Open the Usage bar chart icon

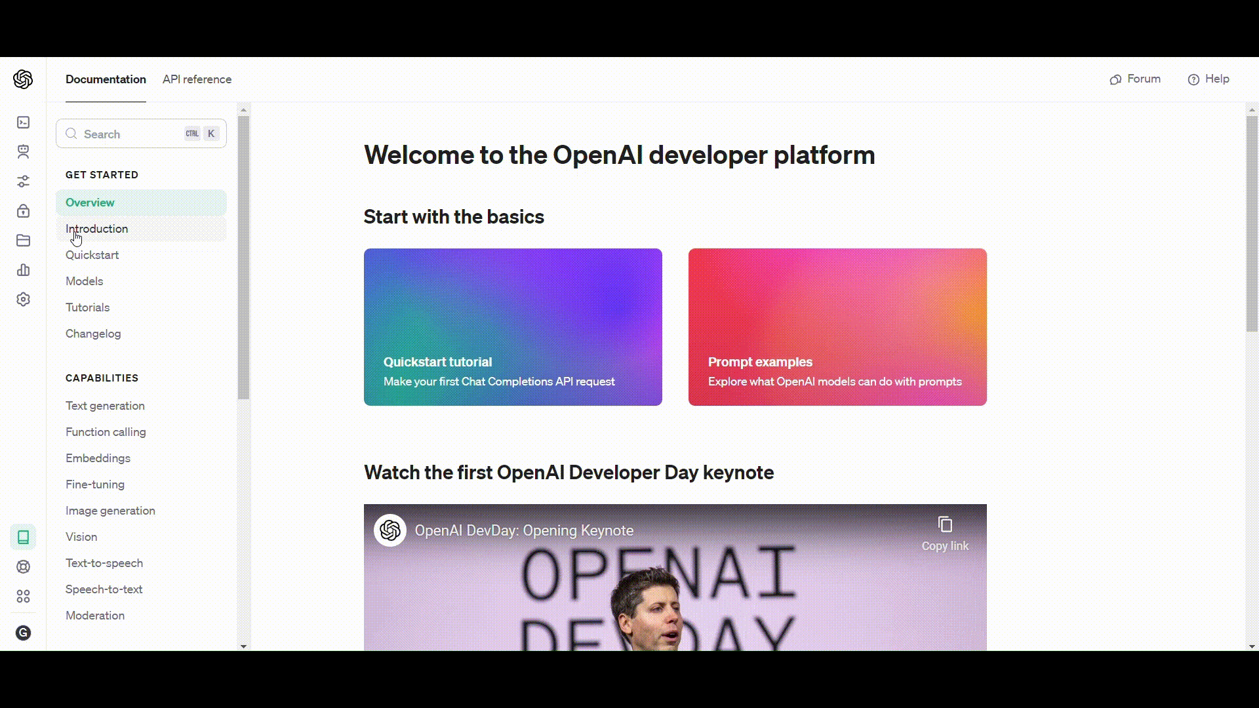23,270
